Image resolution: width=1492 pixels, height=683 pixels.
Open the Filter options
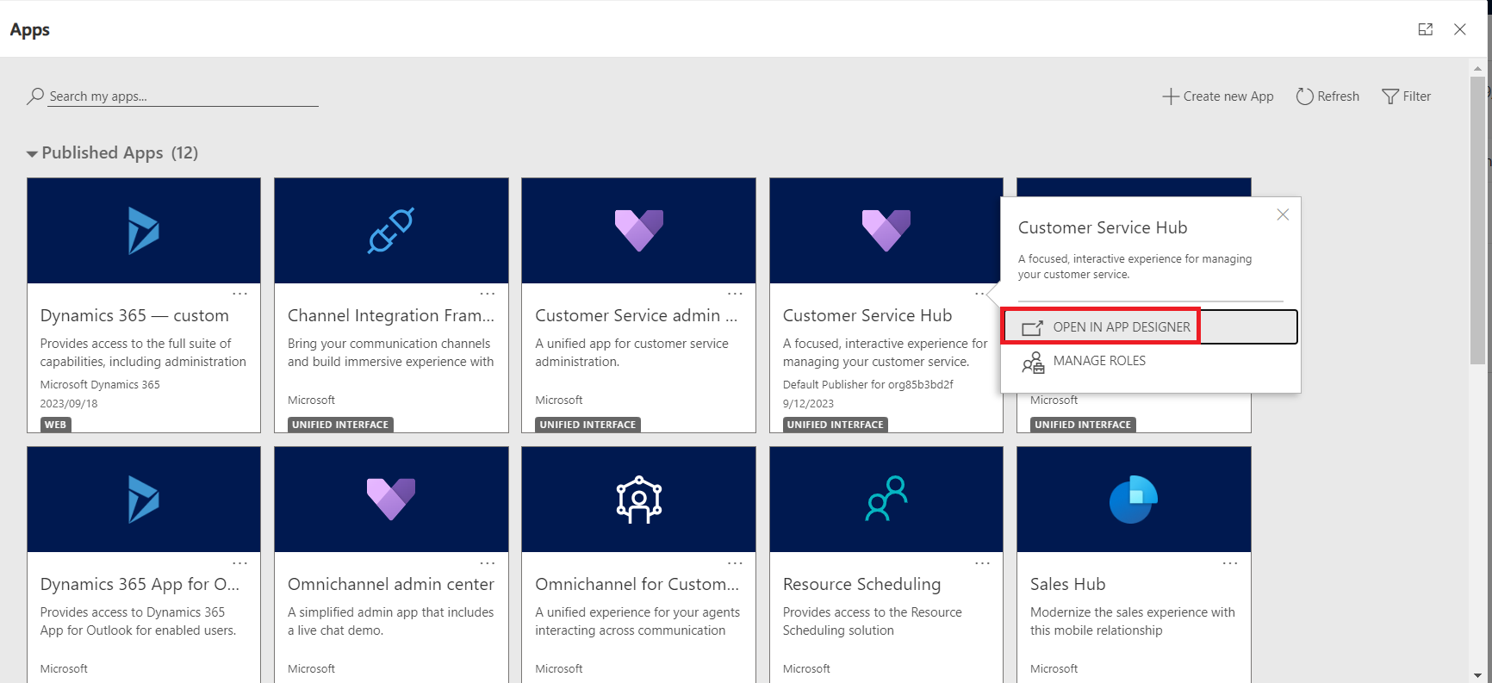pyautogui.click(x=1406, y=96)
